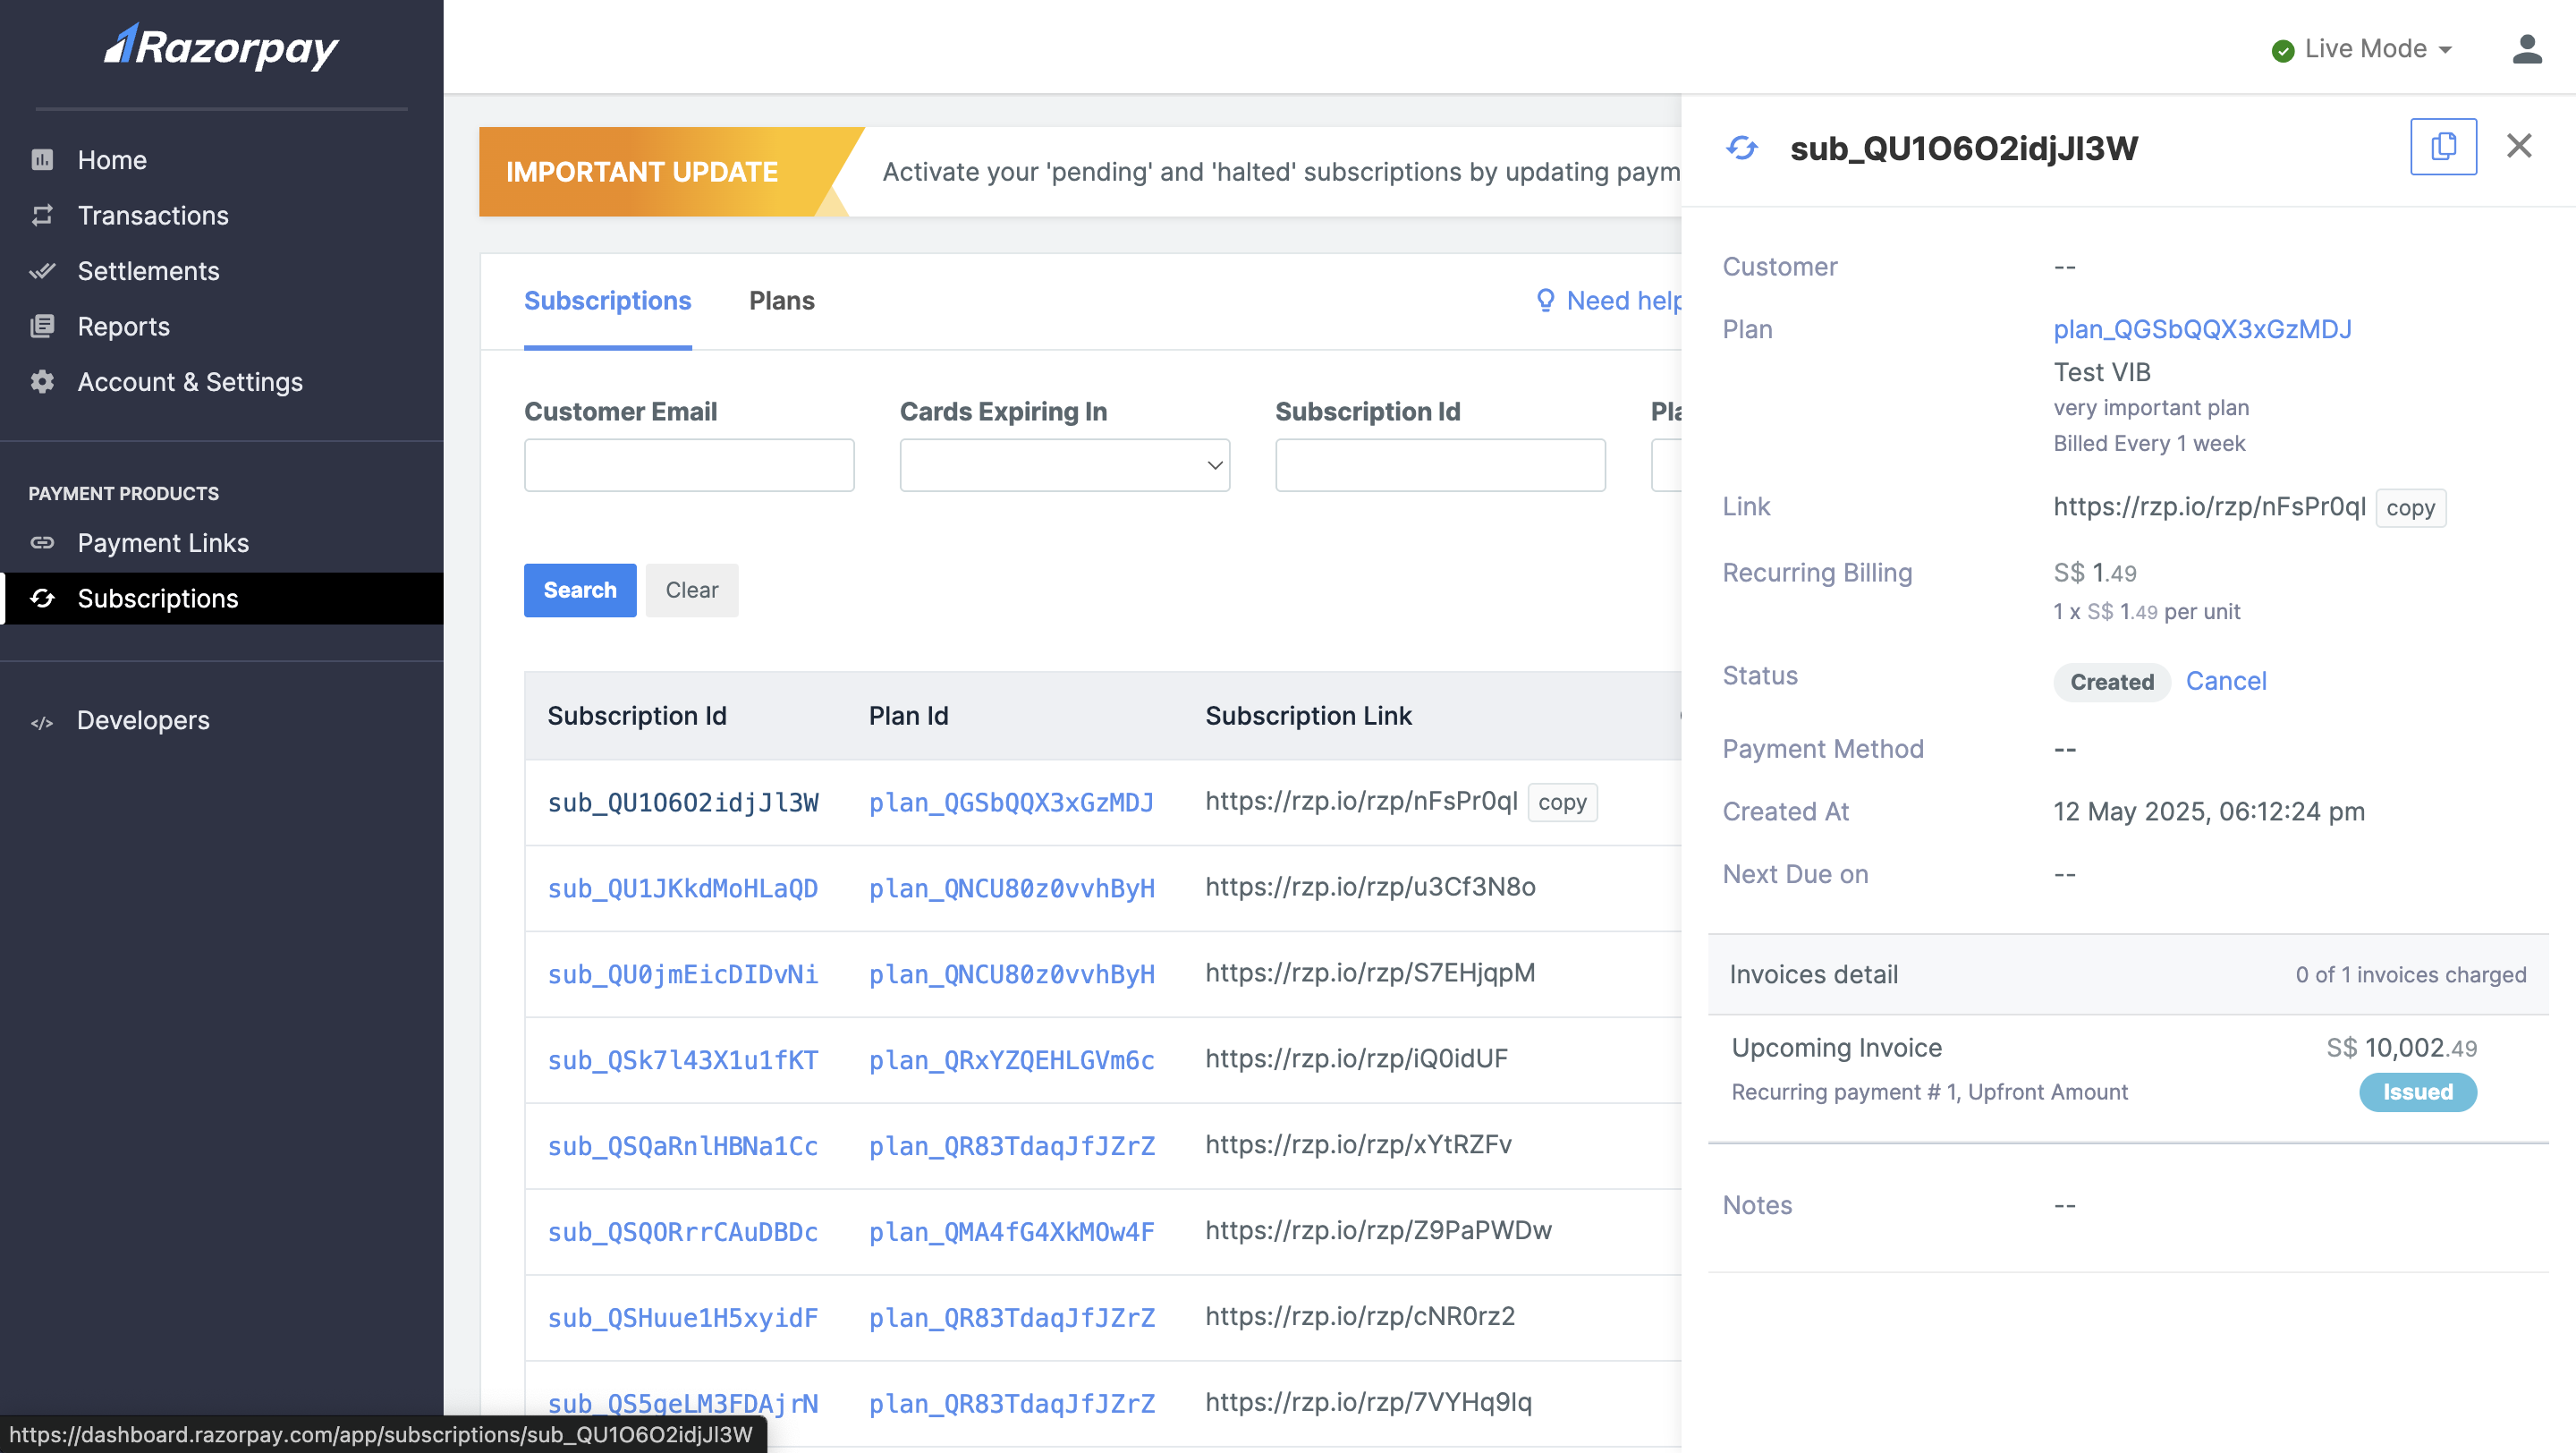Image resolution: width=2576 pixels, height=1453 pixels.
Task: Click the Razorpay logo
Action: coord(221,46)
